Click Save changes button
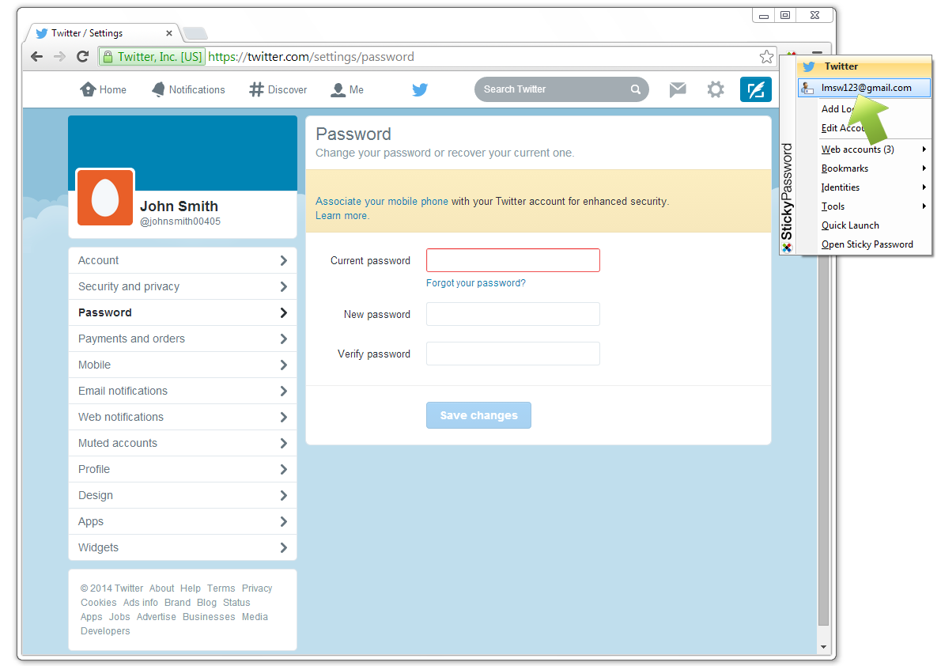This screenshot has height=666, width=941. (x=478, y=415)
